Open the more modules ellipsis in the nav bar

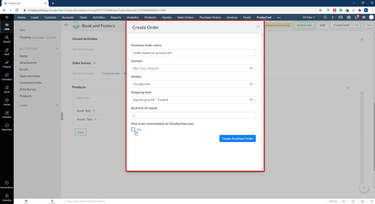click(x=279, y=17)
